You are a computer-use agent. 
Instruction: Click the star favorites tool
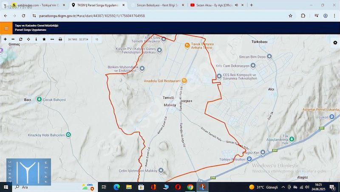click(x=44, y=39)
